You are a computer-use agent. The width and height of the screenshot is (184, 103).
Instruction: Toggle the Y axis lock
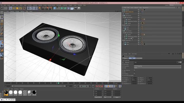pyautogui.click(x=32, y=8)
